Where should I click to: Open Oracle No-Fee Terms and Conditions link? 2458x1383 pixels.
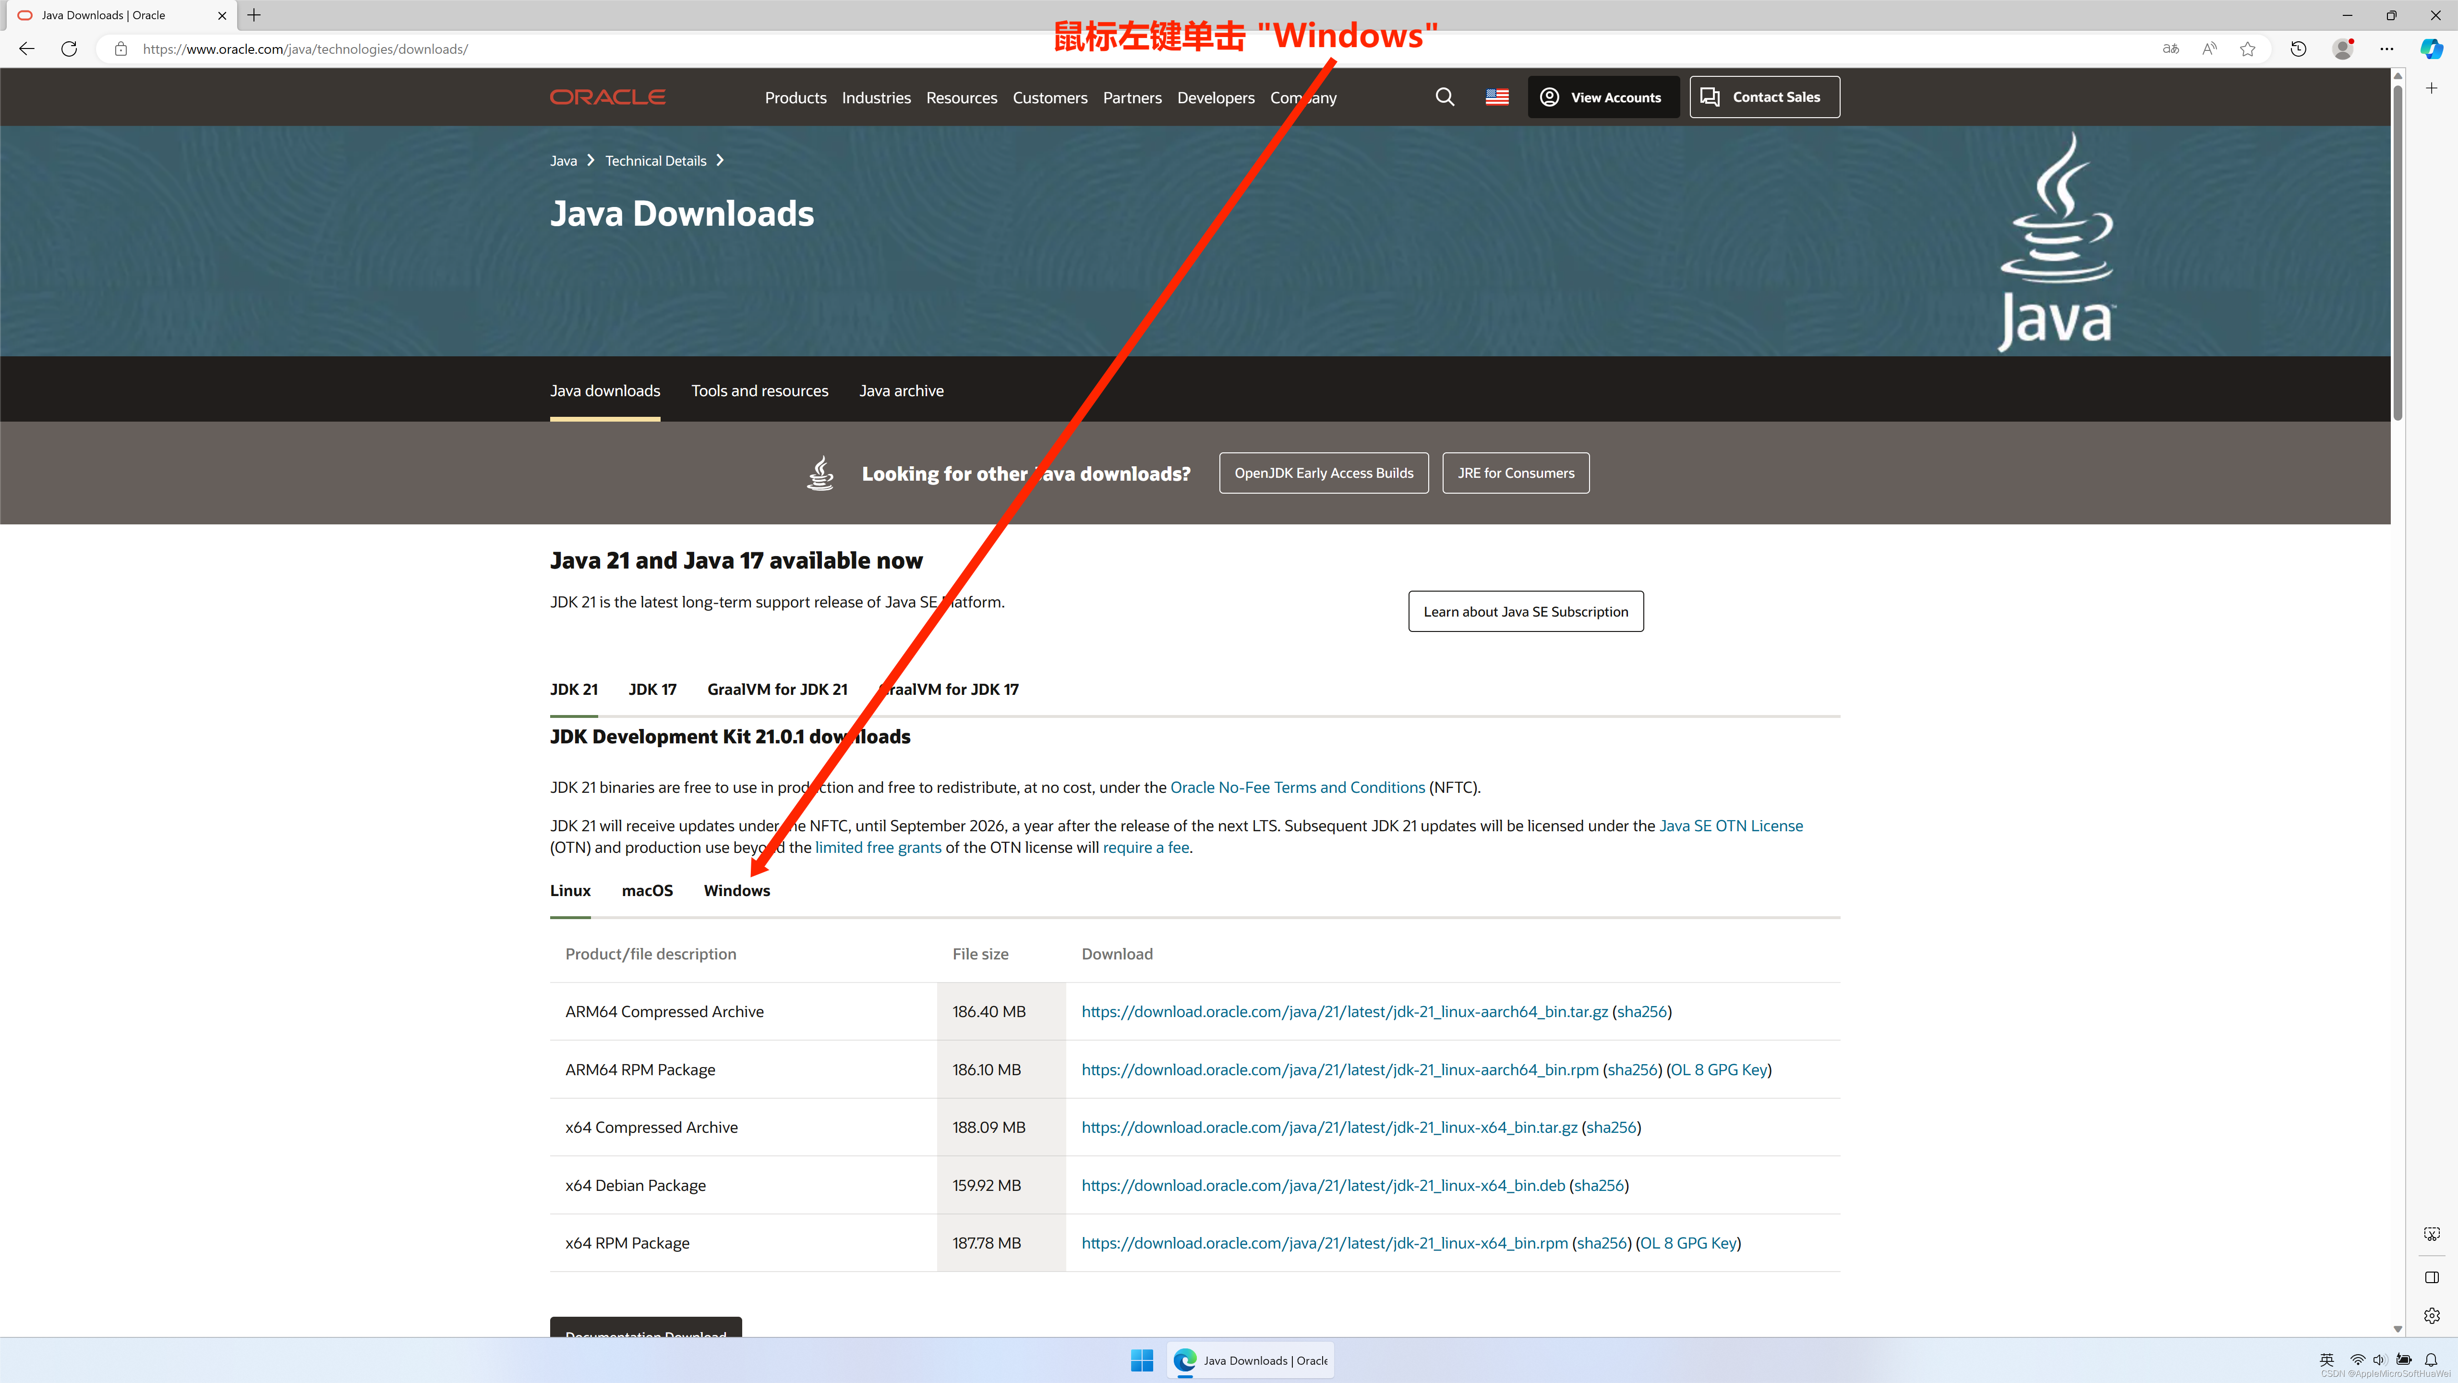pos(1297,788)
